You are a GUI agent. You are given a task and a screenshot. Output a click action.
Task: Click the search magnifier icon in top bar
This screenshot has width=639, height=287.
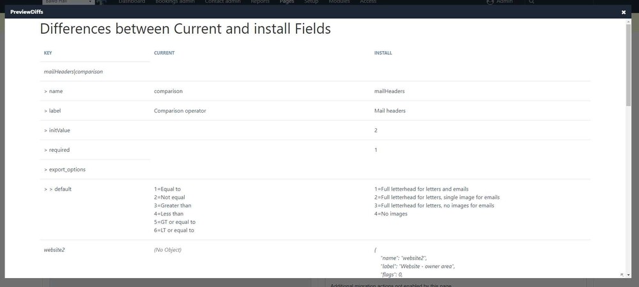531,2
